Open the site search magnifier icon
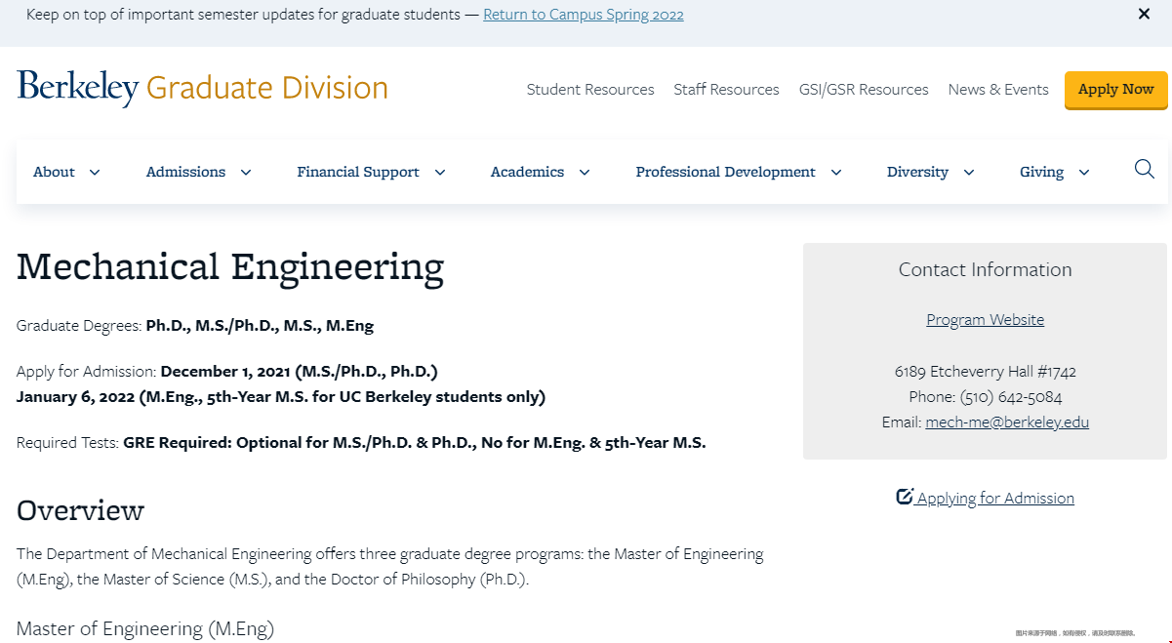The height and width of the screenshot is (643, 1172). pyautogui.click(x=1145, y=170)
